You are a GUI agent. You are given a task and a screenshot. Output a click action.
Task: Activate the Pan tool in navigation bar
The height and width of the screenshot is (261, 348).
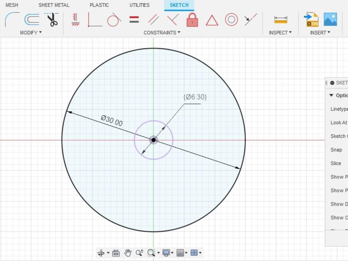(x=128, y=253)
